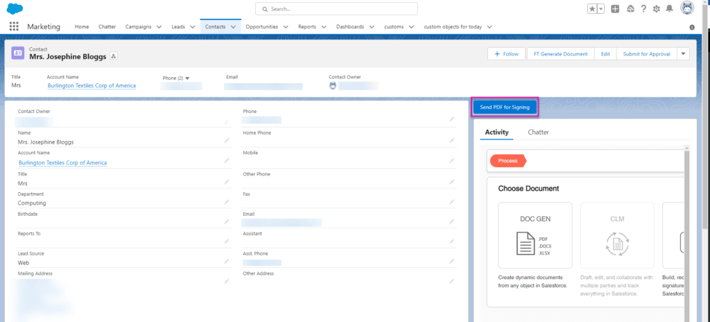Open the Notifications bell
Screen dimensions: 710x322
[669, 9]
